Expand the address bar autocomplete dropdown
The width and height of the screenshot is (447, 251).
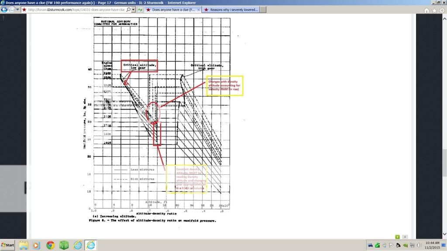tap(133, 9)
